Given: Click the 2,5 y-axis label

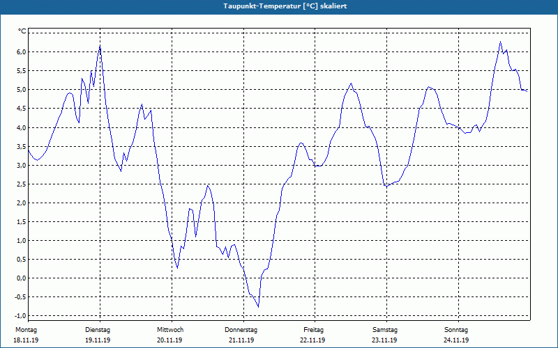Looking at the screenshot, I should pos(22,184).
